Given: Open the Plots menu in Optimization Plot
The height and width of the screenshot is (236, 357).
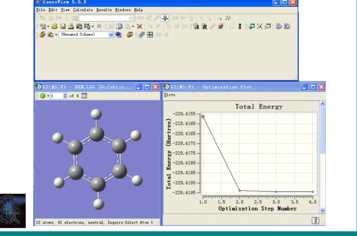Looking at the screenshot, I should (170, 95).
